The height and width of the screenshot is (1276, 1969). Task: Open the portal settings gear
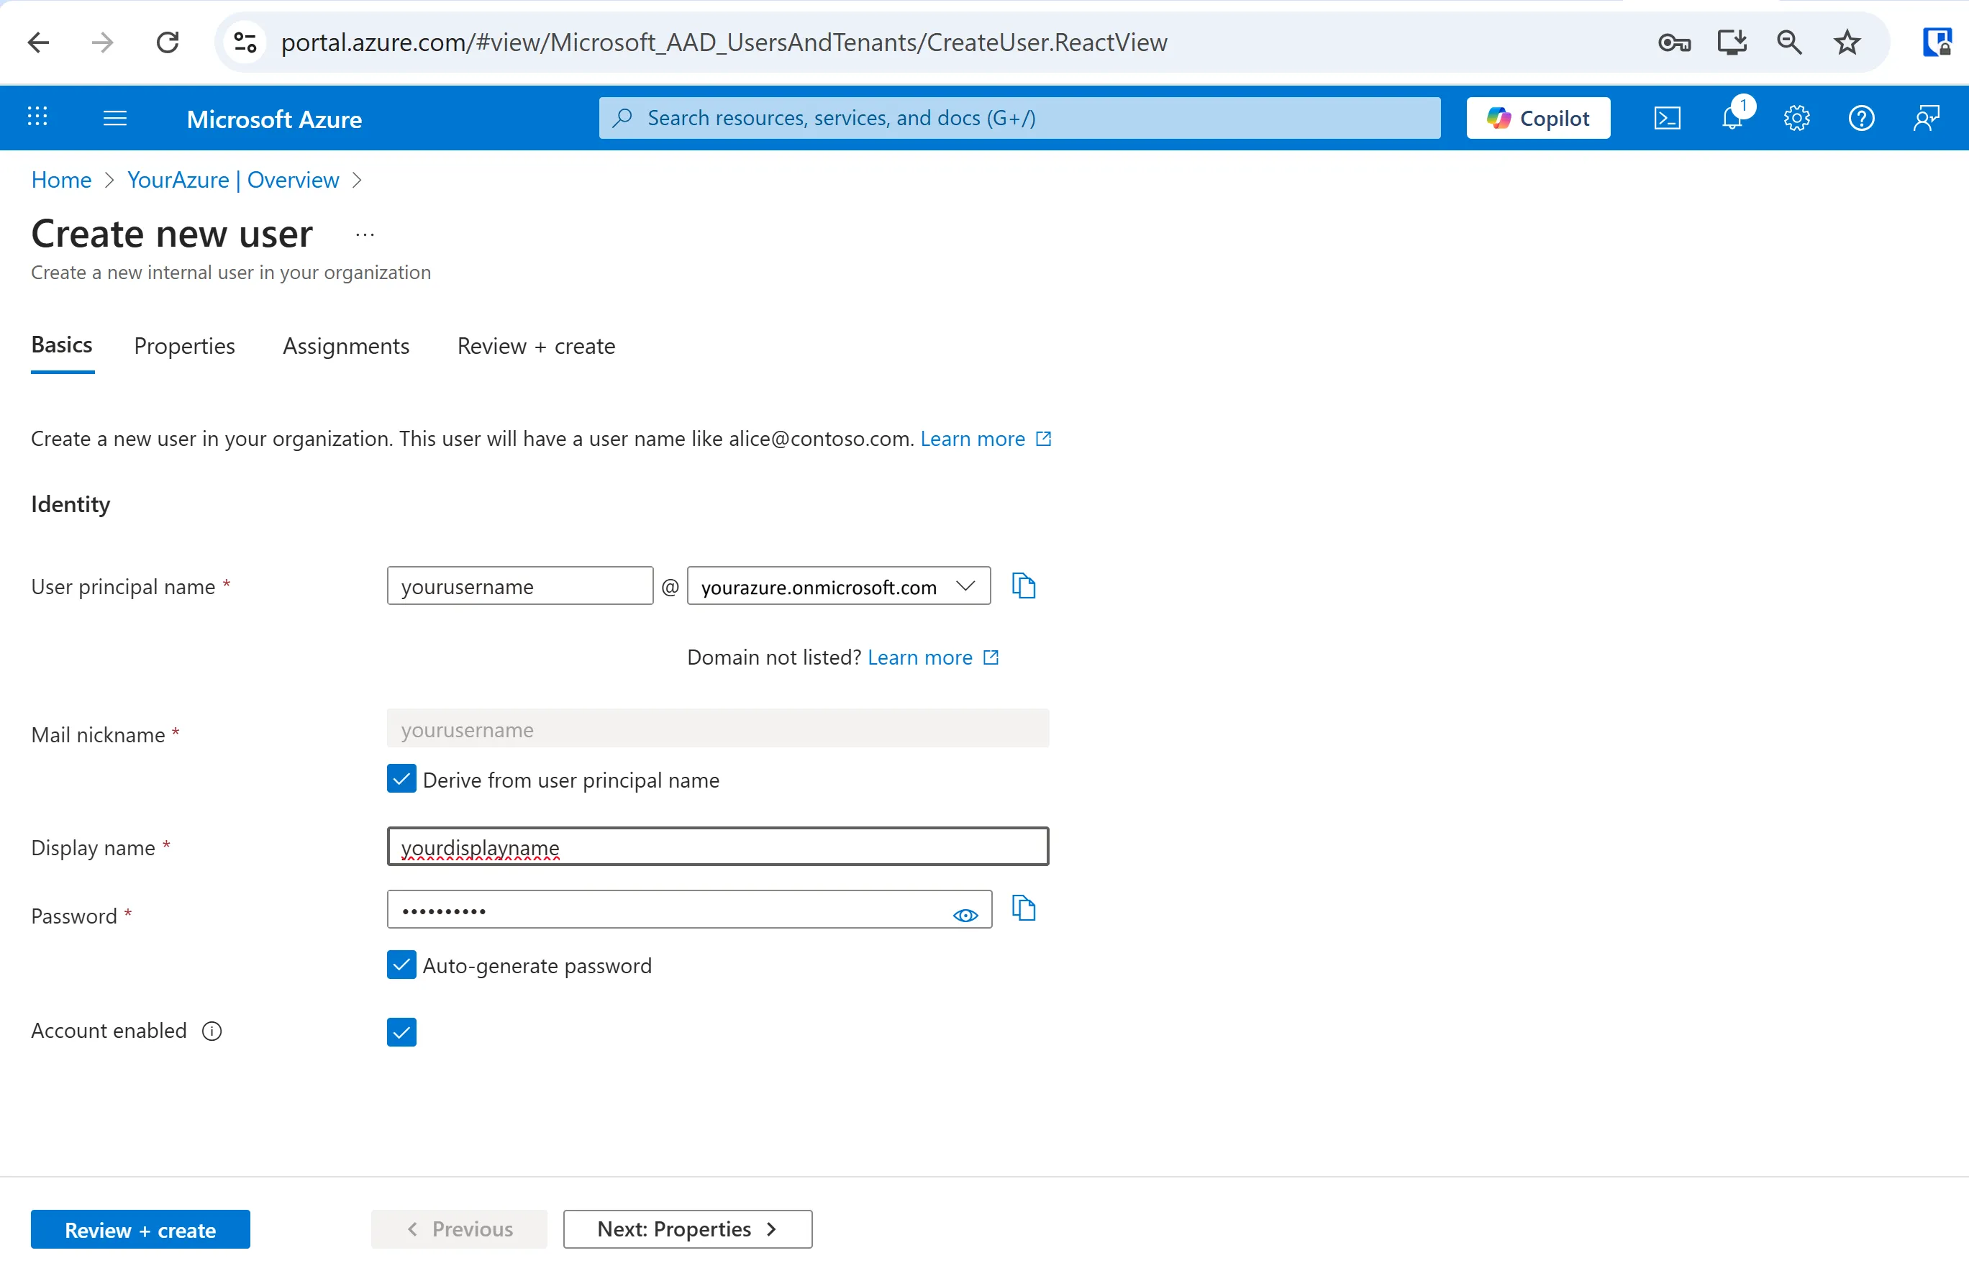tap(1796, 118)
